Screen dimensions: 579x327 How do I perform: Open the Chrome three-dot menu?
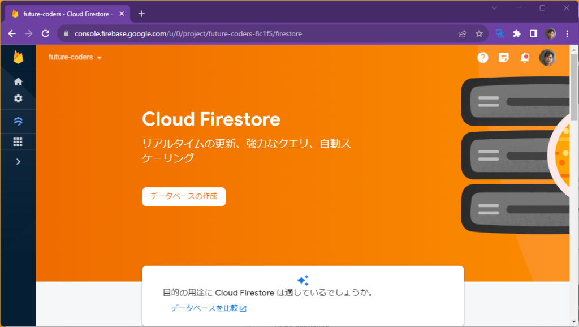pos(567,33)
